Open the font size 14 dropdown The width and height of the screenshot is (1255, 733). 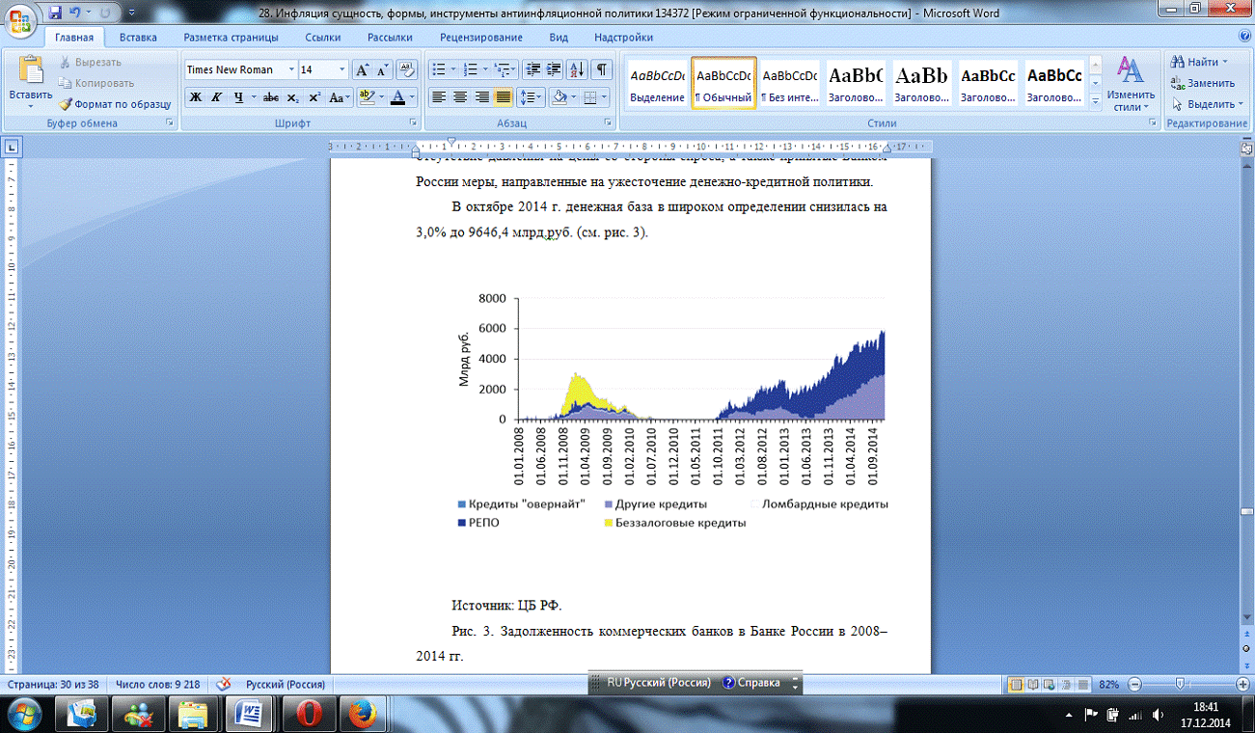(341, 69)
